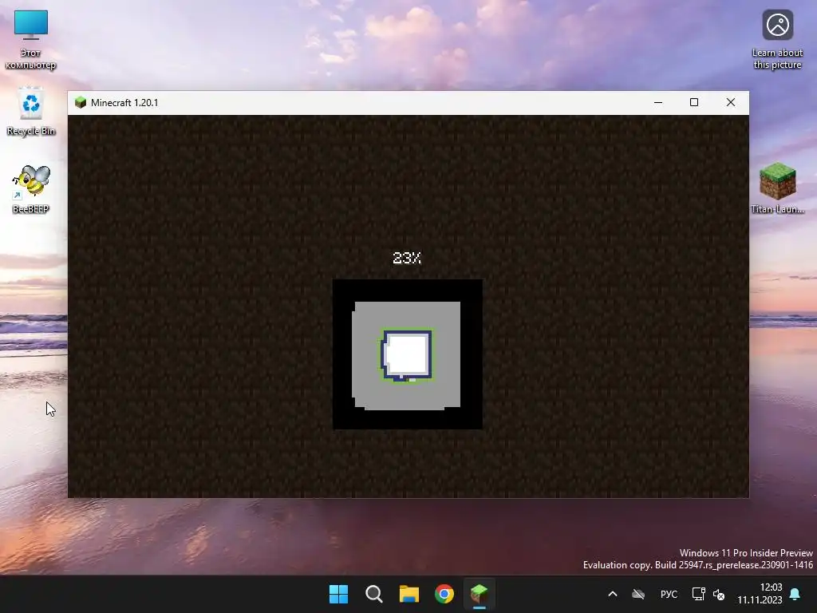
Task: Select the Minecraft taskbar button
Action: pyautogui.click(x=480, y=594)
